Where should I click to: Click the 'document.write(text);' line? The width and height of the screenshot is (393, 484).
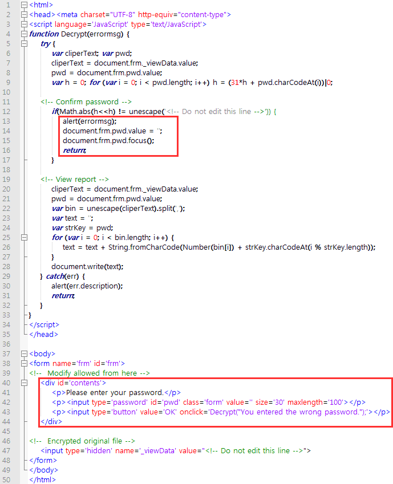[x=87, y=267]
